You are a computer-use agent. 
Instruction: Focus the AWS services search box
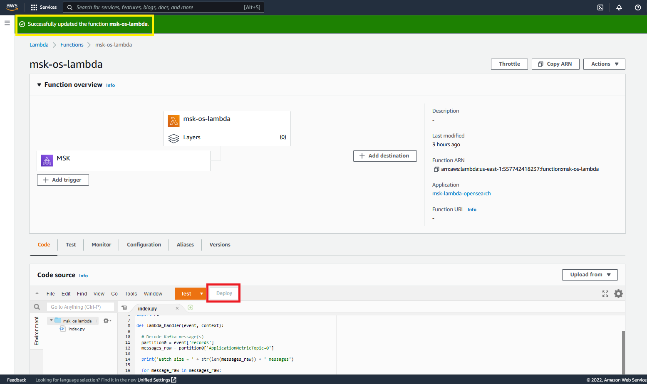pos(164,7)
